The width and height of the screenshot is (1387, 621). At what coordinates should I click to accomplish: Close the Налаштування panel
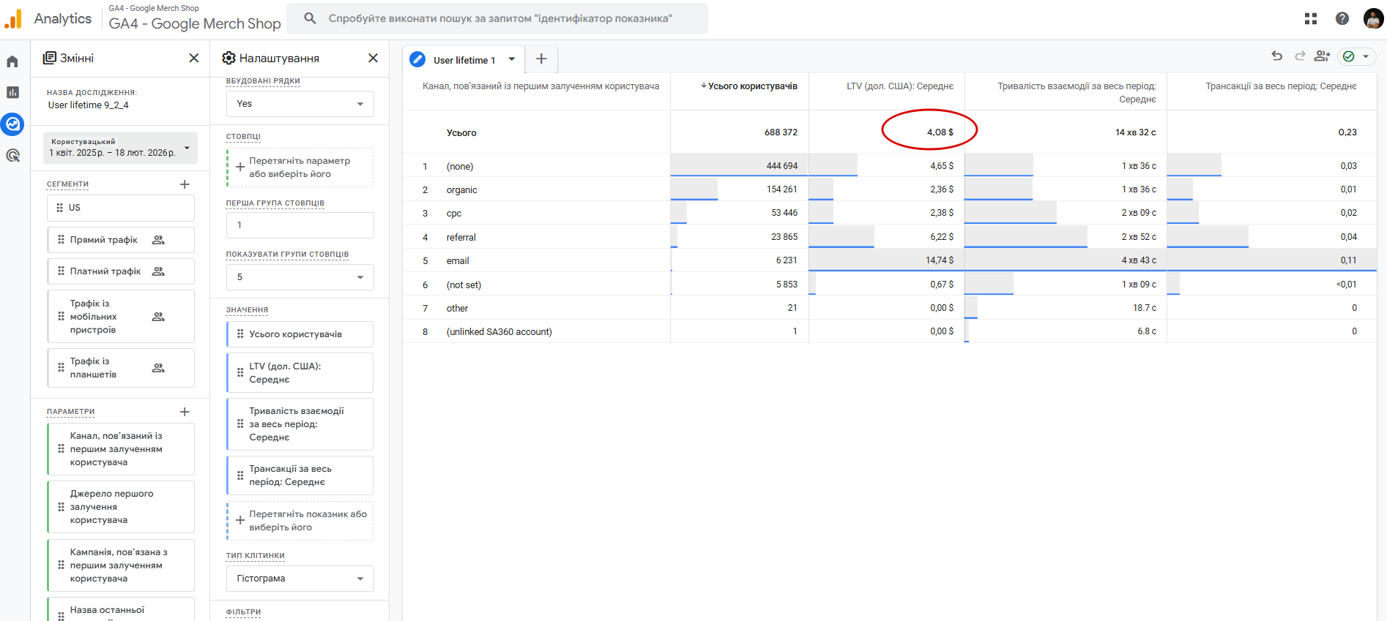click(373, 59)
